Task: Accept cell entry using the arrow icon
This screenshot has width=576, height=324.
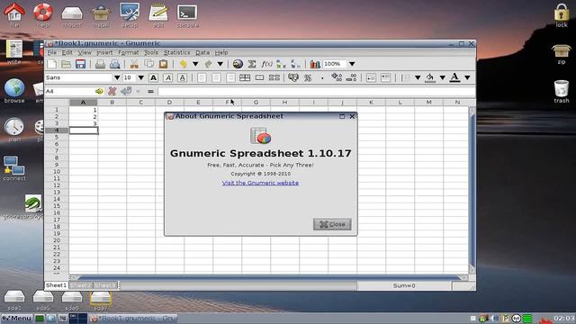Action: [126, 91]
